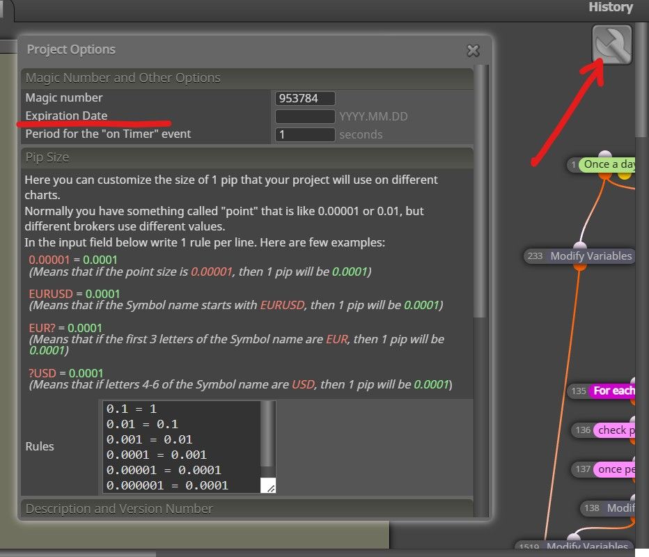This screenshot has height=557, width=649.
Task: Click the 'EUR? = 0.0001' example line
Action: tap(65, 328)
